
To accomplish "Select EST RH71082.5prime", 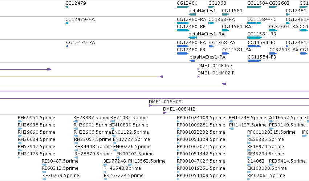I will [x=113, y=121].
